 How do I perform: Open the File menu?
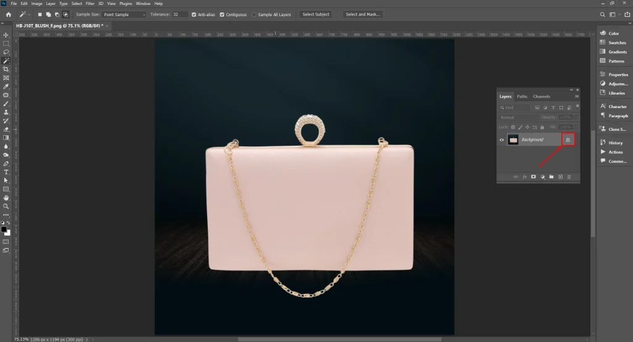(14, 4)
